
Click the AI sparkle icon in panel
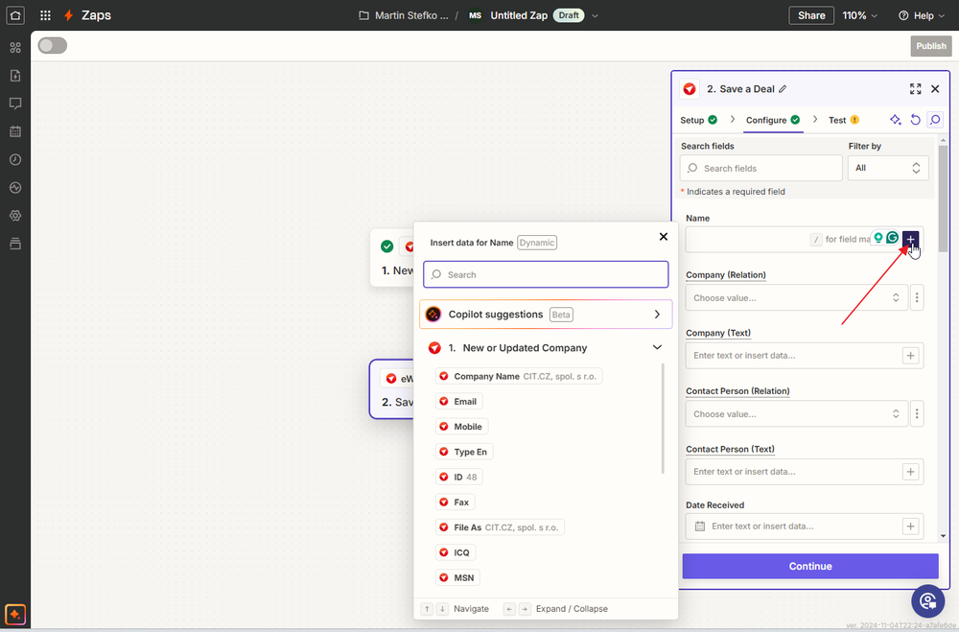(896, 120)
